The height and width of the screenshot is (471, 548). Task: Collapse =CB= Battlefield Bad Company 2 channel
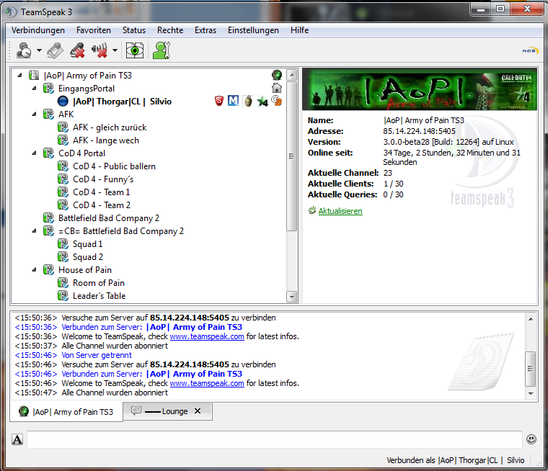(x=35, y=230)
